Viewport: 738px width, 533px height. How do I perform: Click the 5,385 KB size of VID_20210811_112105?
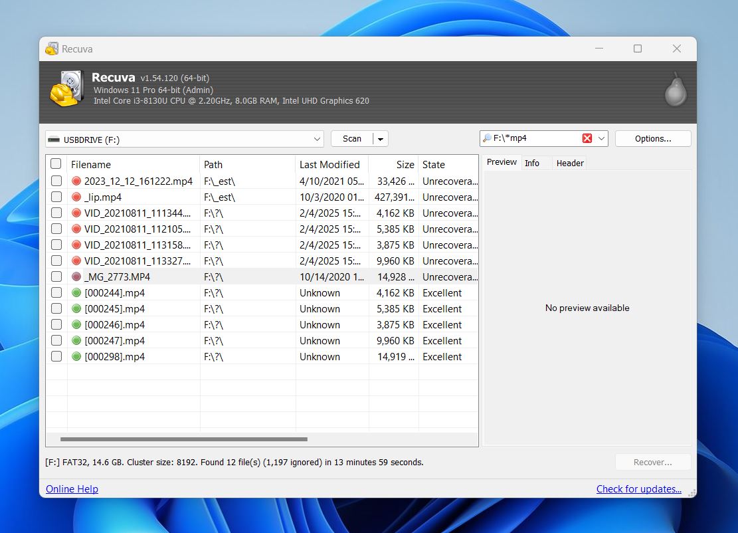click(395, 229)
